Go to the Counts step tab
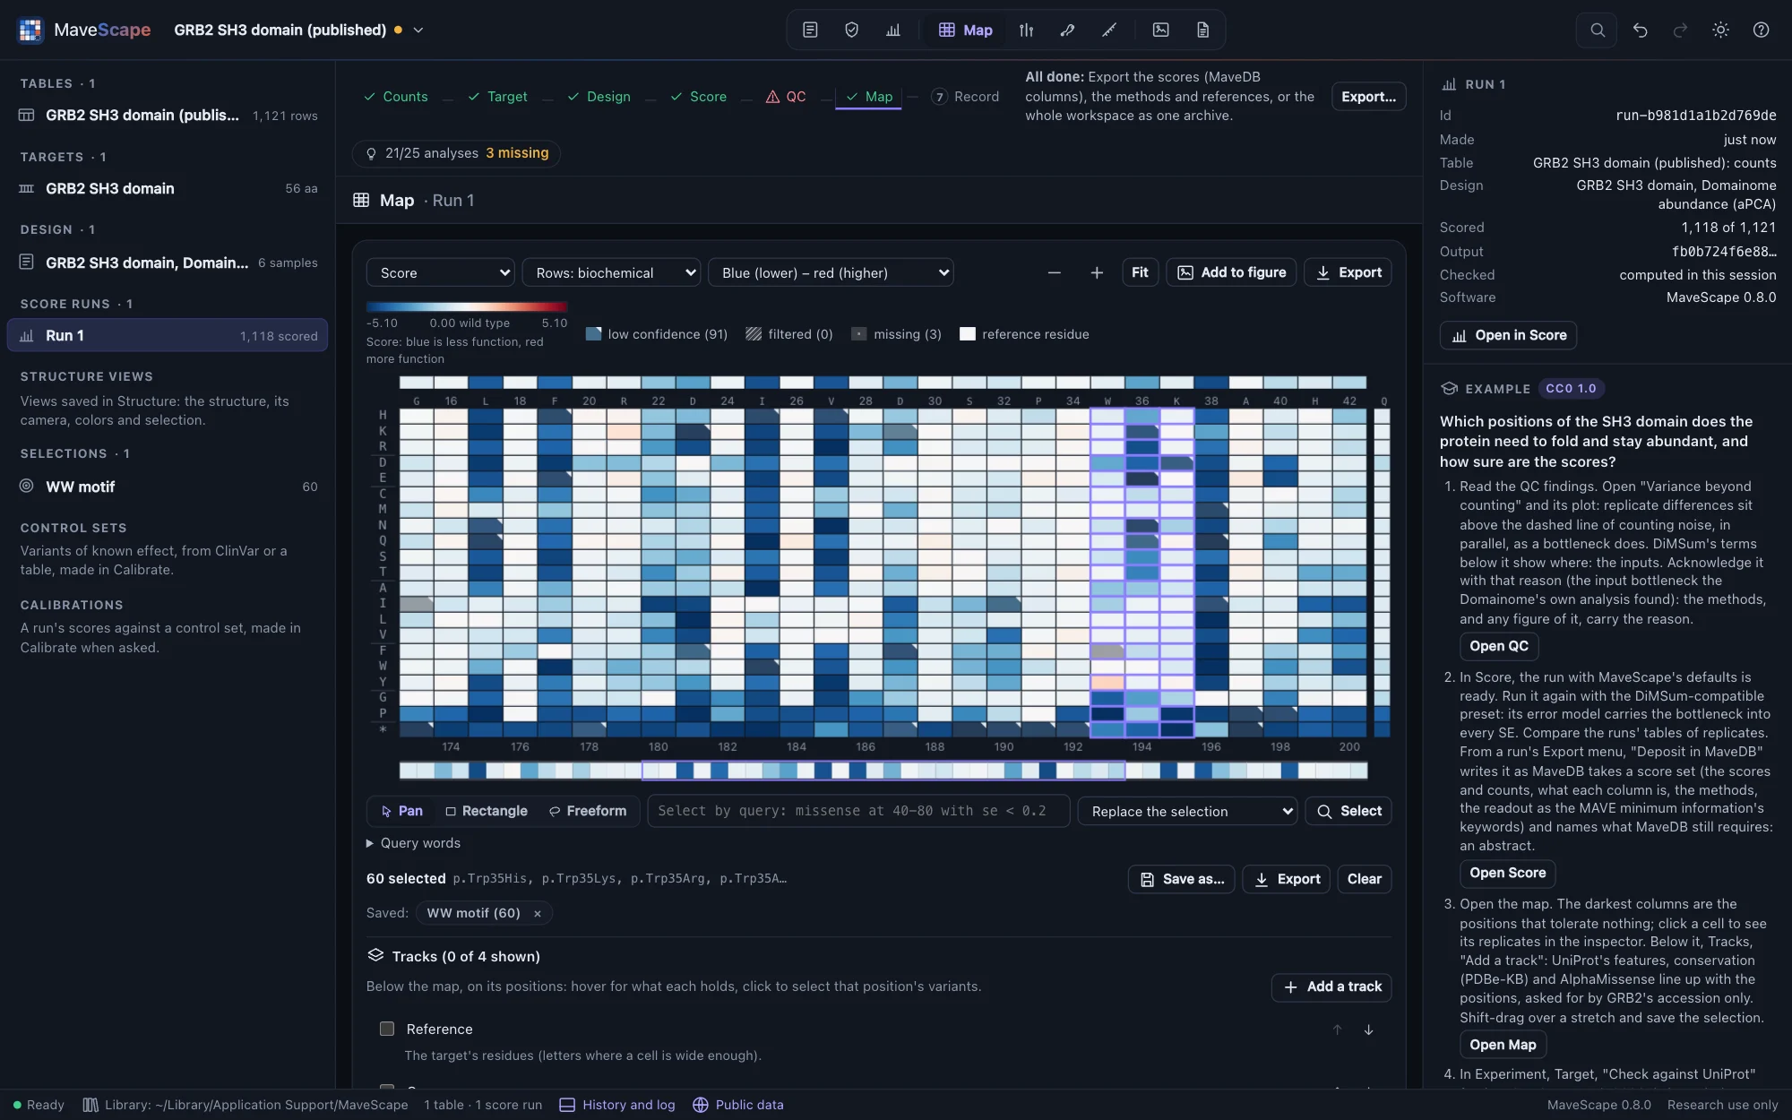This screenshot has width=1792, height=1120. (x=396, y=97)
